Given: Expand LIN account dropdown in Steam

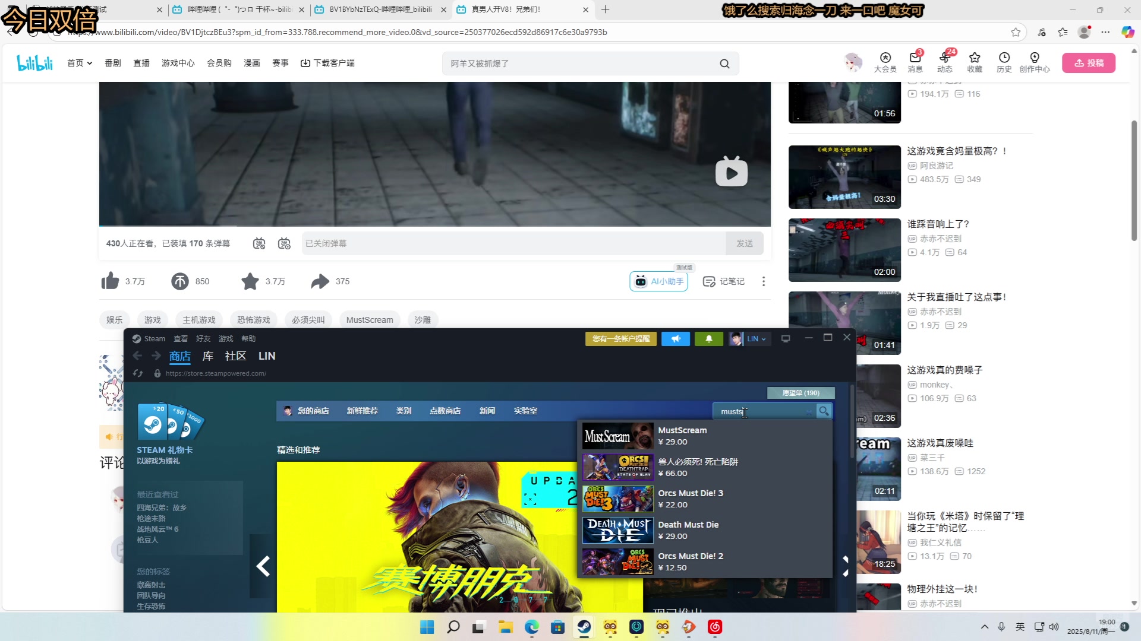Looking at the screenshot, I should 756,339.
